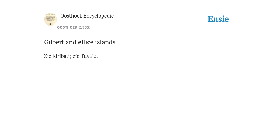Image resolution: width=278 pixels, height=139 pixels.
Task: Click the semicolon after Kiribati
Action: point(71,56)
